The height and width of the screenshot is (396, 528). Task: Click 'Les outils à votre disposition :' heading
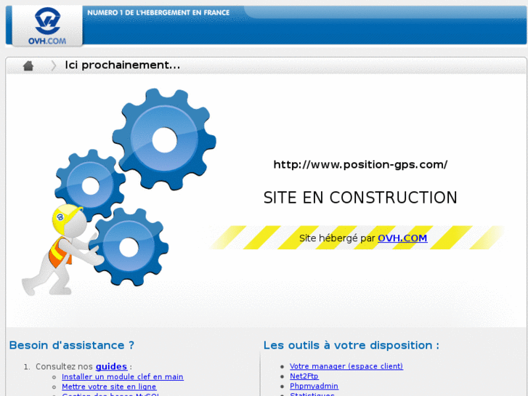coord(352,345)
